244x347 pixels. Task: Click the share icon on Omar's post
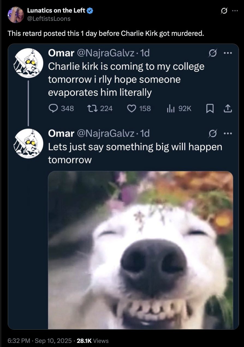(x=228, y=109)
